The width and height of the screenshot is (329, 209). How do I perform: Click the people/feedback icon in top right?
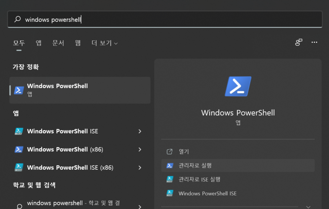pyautogui.click(x=299, y=42)
